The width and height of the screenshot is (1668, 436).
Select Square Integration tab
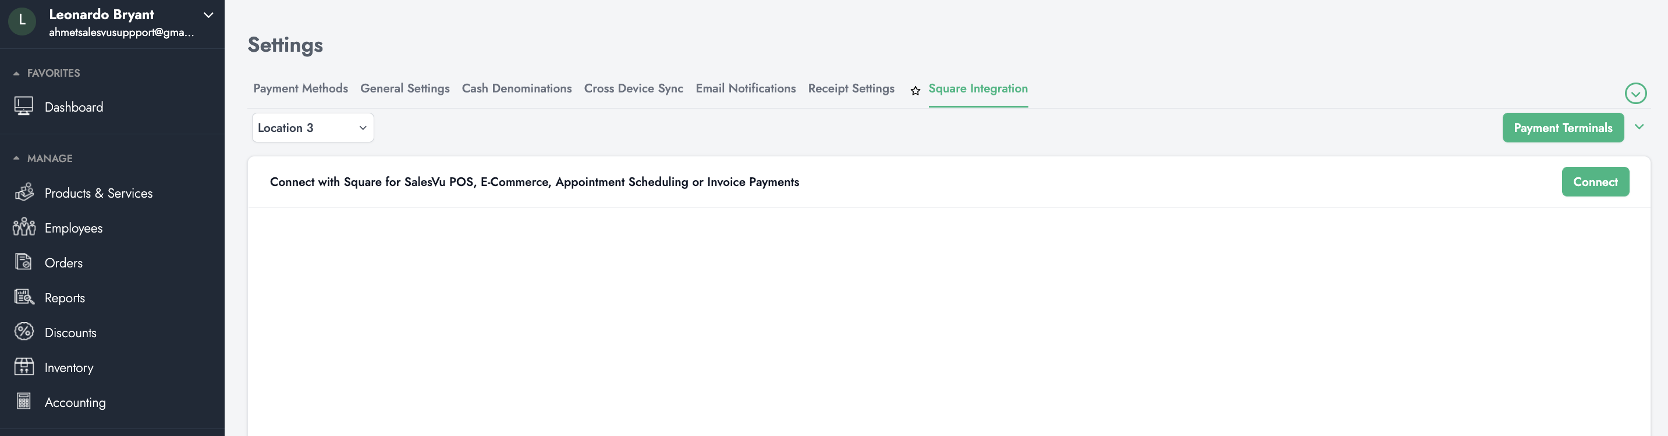(x=978, y=88)
